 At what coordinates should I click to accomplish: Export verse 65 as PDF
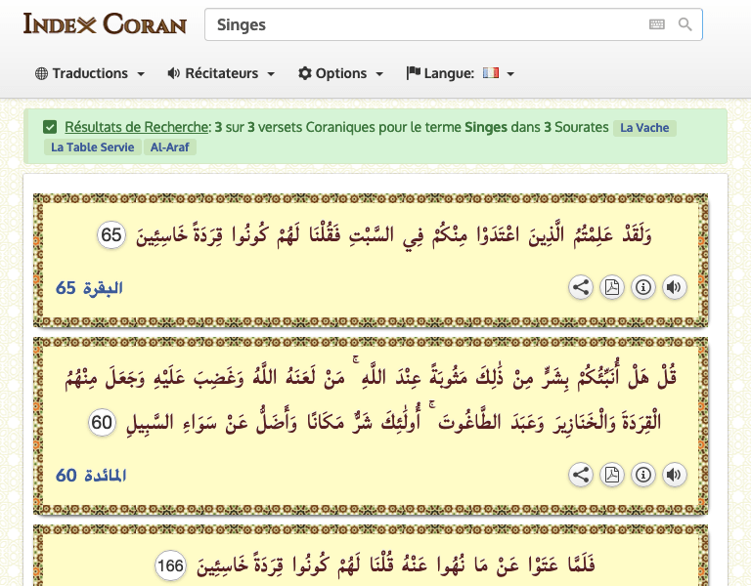tap(611, 287)
